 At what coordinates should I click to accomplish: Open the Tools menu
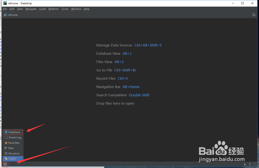pos(65,9)
